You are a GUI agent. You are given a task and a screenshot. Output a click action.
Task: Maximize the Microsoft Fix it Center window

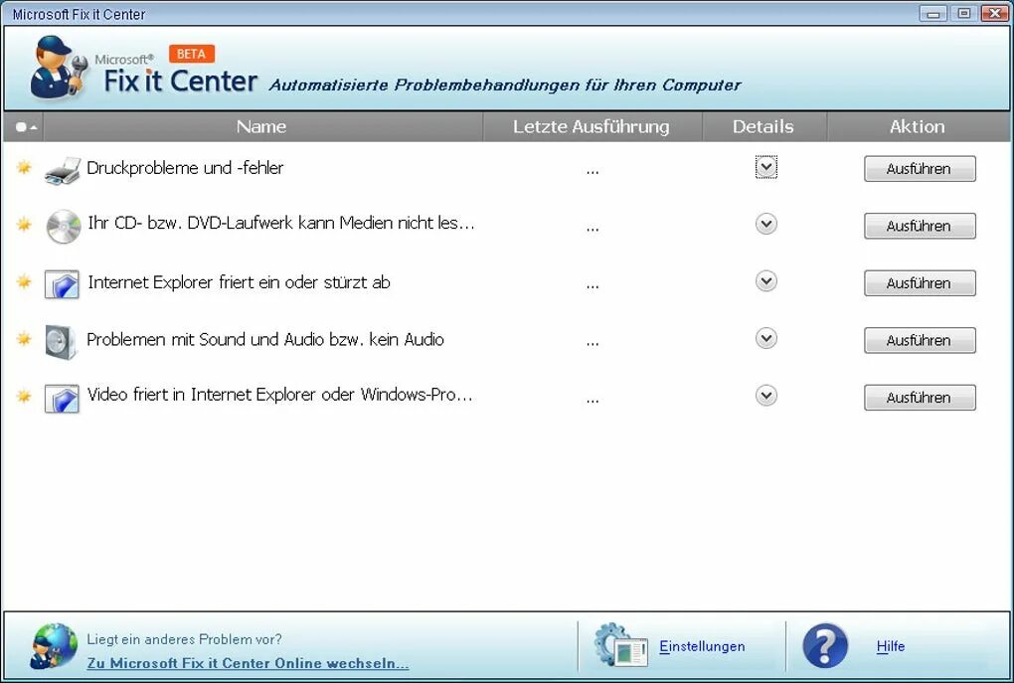[x=964, y=14]
